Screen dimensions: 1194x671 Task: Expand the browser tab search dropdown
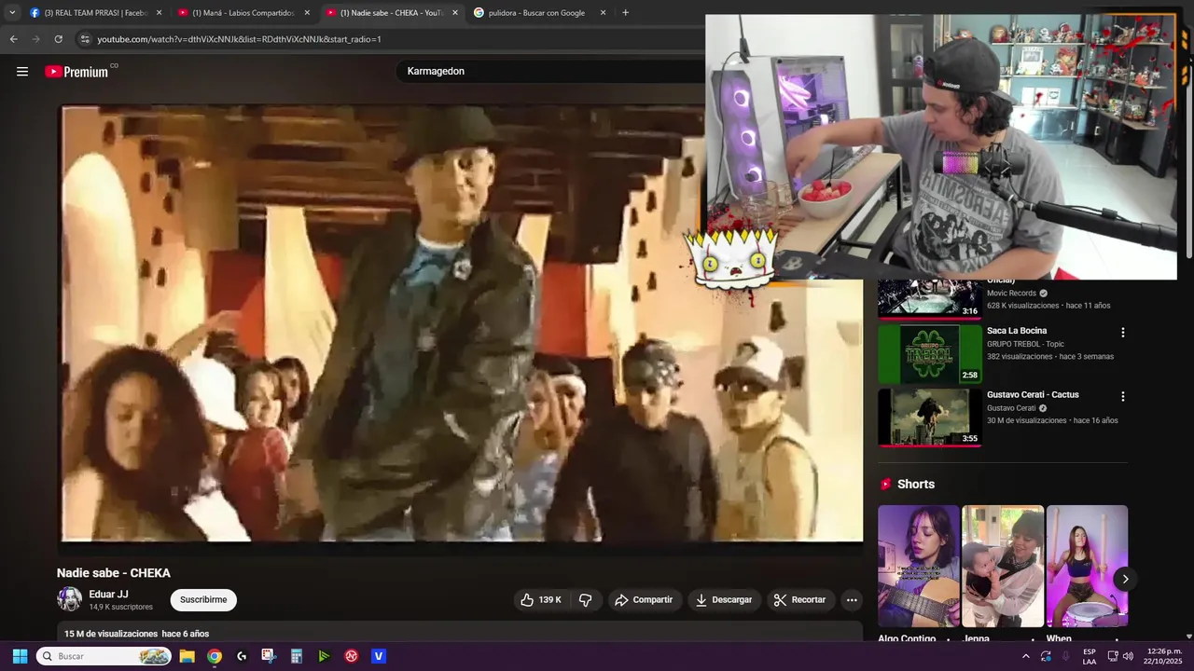(12, 13)
